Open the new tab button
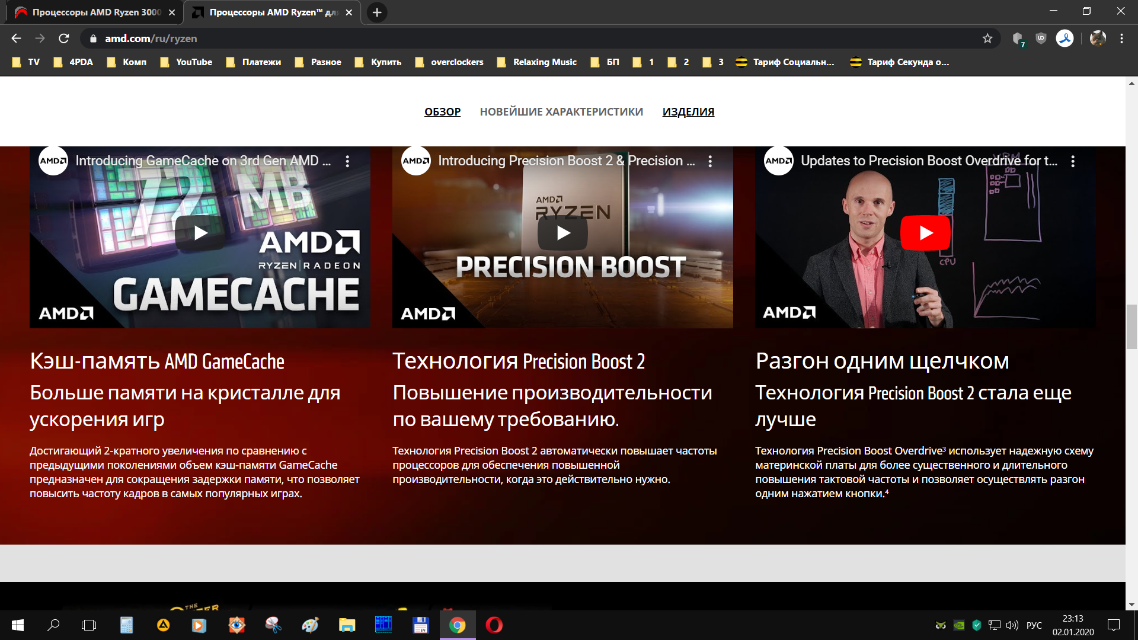Screen dimensions: 1138x640 tap(377, 12)
